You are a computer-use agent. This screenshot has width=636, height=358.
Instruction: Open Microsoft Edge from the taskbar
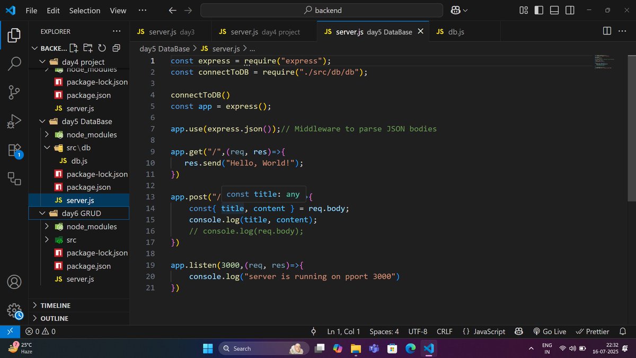point(411,348)
